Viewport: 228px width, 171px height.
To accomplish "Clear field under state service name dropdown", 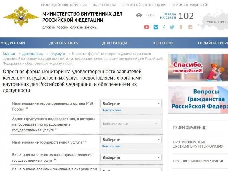I will click(x=111, y=146).
